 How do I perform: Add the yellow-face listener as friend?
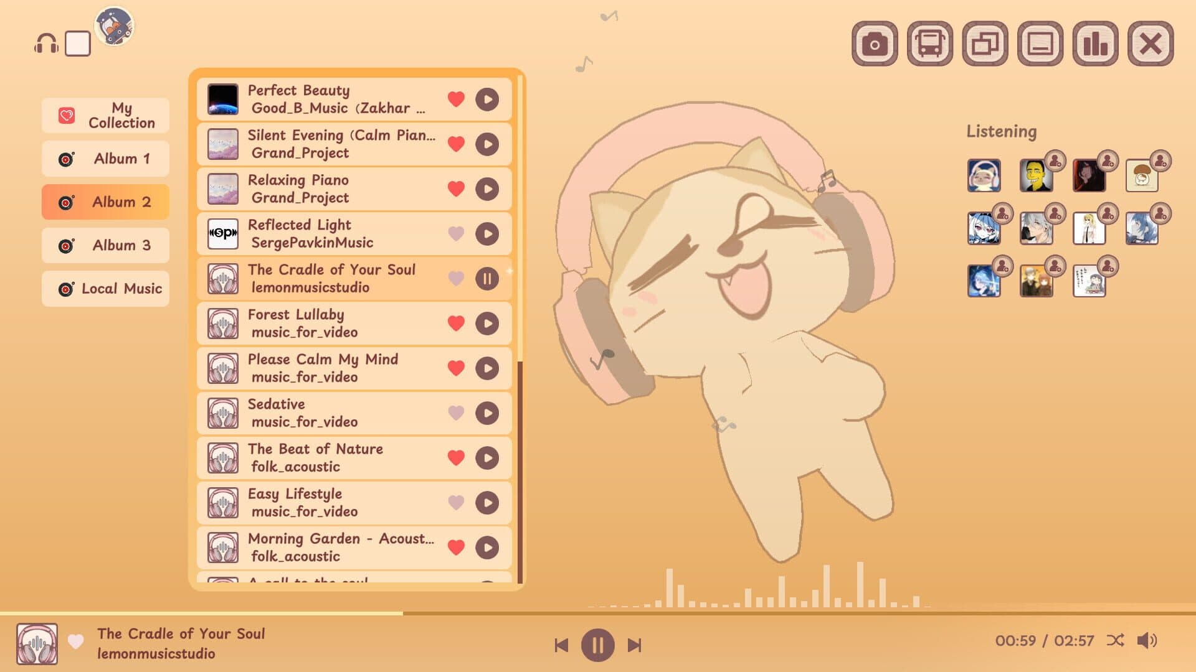point(1055,161)
